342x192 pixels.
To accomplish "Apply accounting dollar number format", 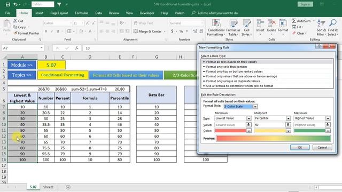I will (x=172, y=31).
